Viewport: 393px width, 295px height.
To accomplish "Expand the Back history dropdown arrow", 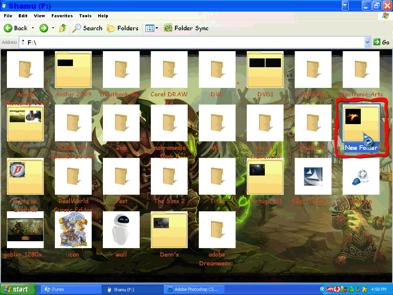I will tap(33, 28).
